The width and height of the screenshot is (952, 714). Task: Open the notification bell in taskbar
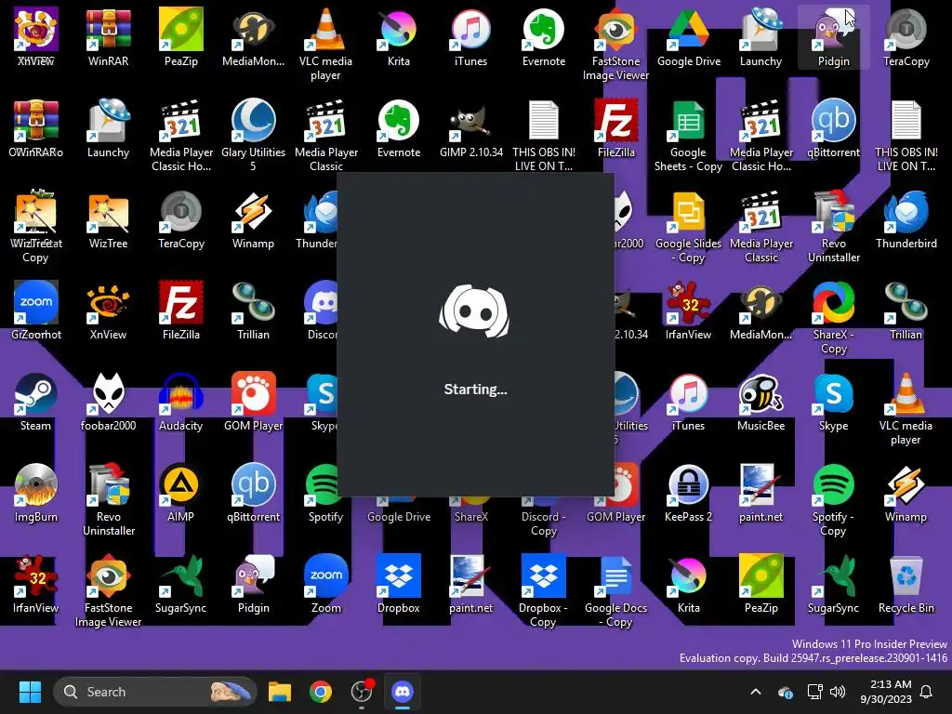point(927,692)
